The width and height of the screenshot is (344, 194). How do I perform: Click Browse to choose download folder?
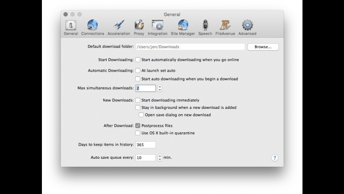coord(263,47)
